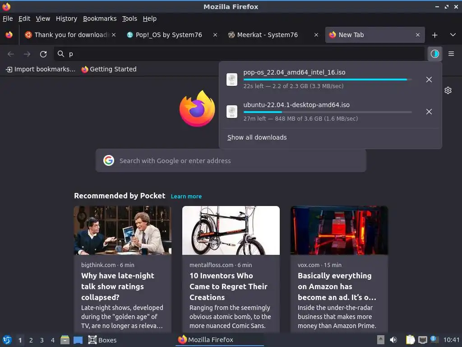Expand the list all tabs dropdown
Image resolution: width=462 pixels, height=347 pixels.
[453, 35]
